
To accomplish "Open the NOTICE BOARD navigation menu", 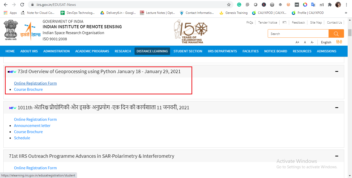I will click(x=275, y=51).
